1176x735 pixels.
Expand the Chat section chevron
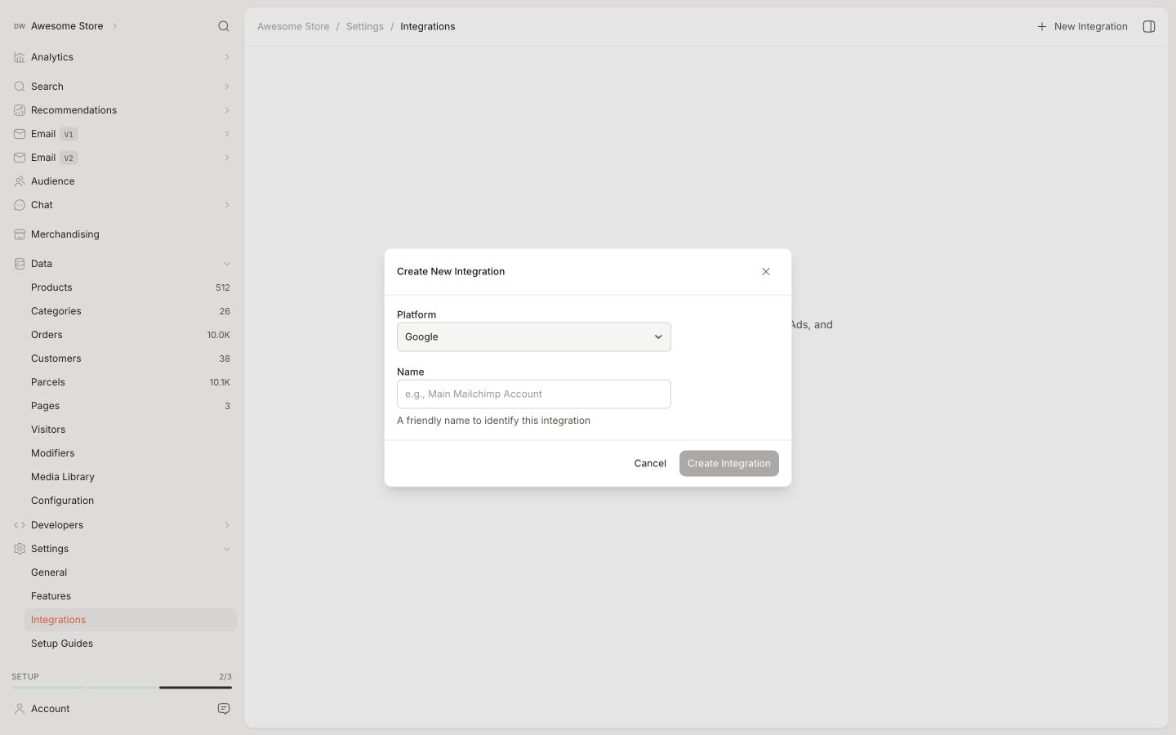[x=227, y=205]
